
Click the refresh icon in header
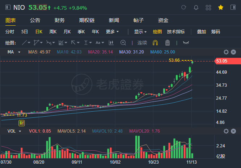click(183, 7)
